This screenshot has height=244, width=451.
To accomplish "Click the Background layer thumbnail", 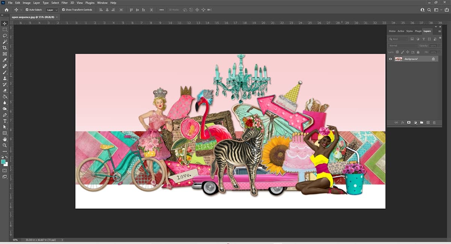I will 398,59.
